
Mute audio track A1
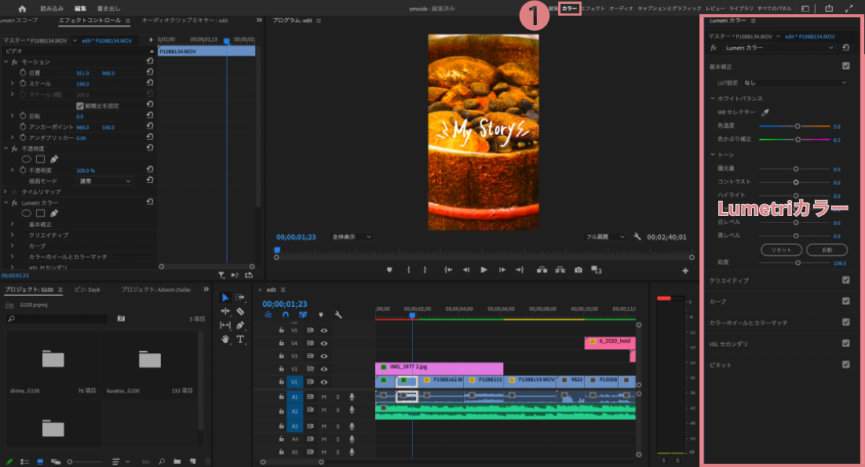click(x=324, y=396)
